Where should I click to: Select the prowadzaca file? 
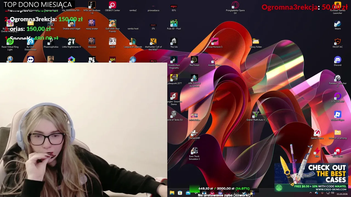(153, 8)
